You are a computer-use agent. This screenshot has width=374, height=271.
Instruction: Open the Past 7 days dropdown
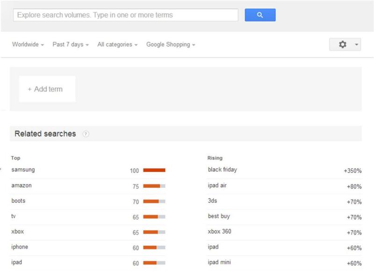(71, 44)
